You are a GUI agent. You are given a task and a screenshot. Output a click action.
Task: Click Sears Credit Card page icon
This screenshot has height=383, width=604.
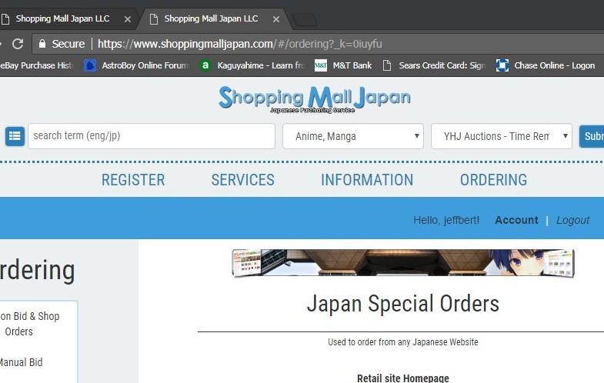(387, 65)
